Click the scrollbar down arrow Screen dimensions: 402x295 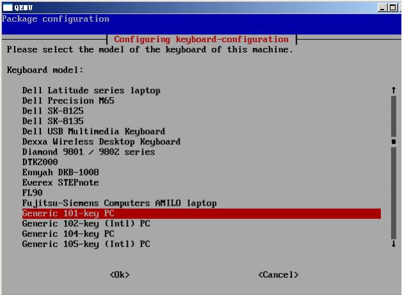click(394, 244)
